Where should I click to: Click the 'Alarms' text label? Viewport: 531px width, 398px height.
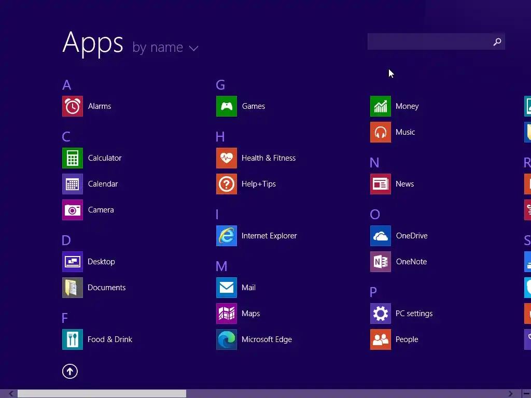coord(100,106)
